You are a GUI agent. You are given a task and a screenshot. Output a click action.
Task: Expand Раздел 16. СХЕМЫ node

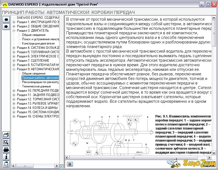14,117
